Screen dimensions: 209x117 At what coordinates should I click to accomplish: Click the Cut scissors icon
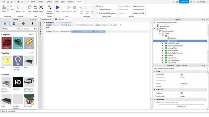coord(8,6)
